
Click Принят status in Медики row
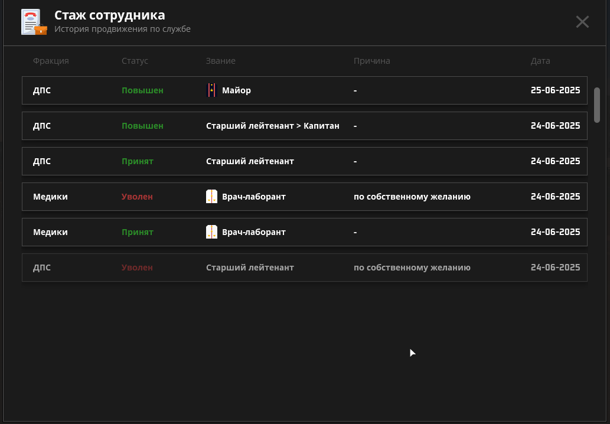click(138, 232)
